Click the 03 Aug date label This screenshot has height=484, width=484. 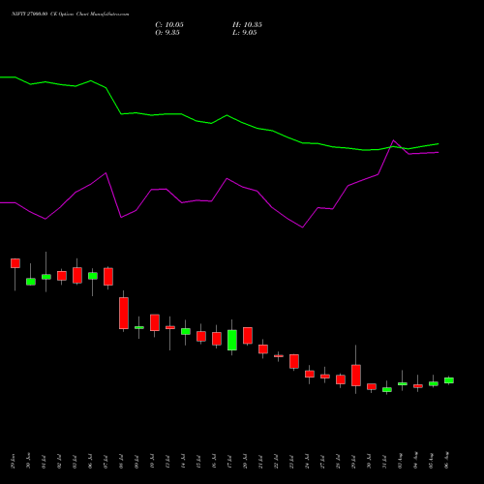click(x=400, y=461)
